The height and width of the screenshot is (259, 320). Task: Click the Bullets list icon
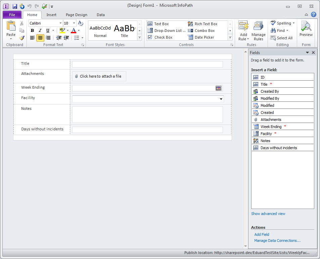click(x=77, y=38)
